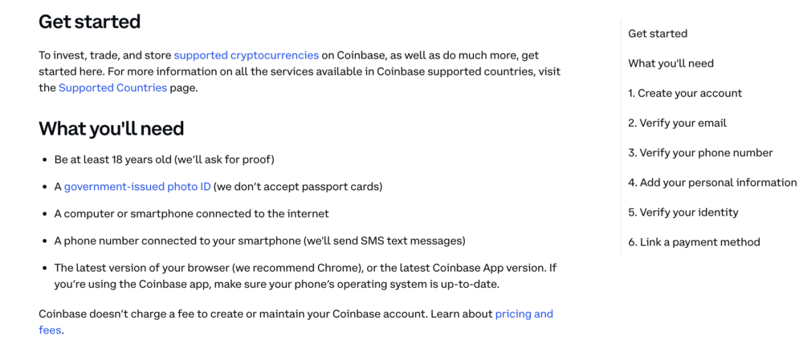Screen dimensions: 803x348
Task: Click the large What you'll need heading
Action: [111, 128]
